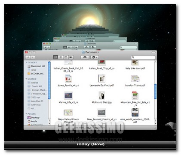Screen dimensions: 181x155
Task: Select Molly and Dad.jpg thumbnail
Action: [x=101, y=95]
